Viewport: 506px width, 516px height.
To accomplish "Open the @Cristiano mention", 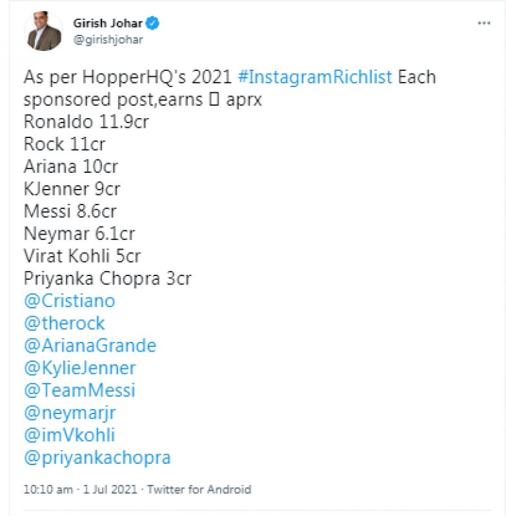I will click(x=69, y=301).
